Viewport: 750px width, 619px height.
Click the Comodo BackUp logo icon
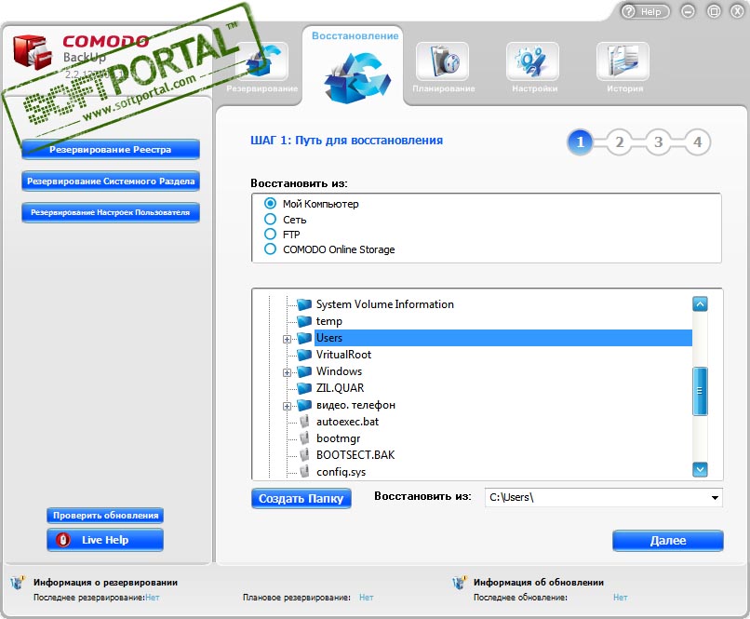[32, 52]
